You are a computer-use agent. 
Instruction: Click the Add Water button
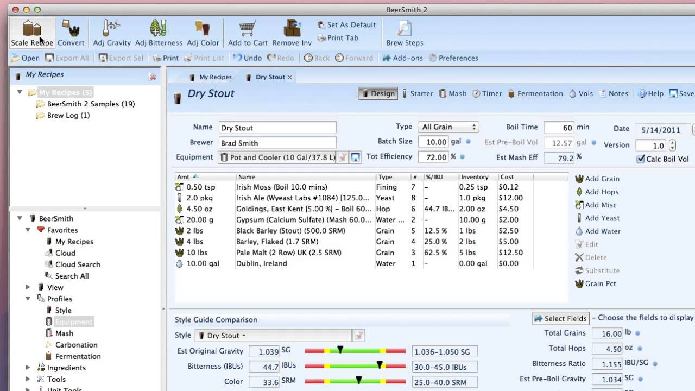597,231
